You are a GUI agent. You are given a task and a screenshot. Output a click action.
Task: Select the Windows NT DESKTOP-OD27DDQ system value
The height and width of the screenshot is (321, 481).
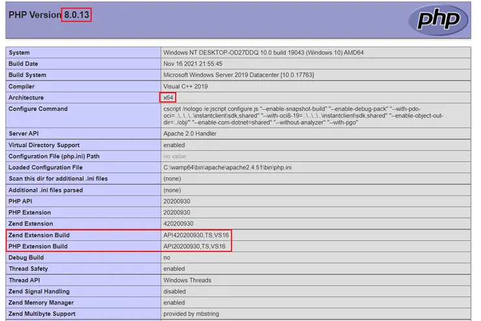point(263,53)
